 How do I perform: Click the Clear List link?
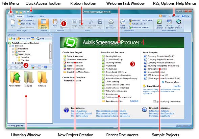[x=134, y=101]
